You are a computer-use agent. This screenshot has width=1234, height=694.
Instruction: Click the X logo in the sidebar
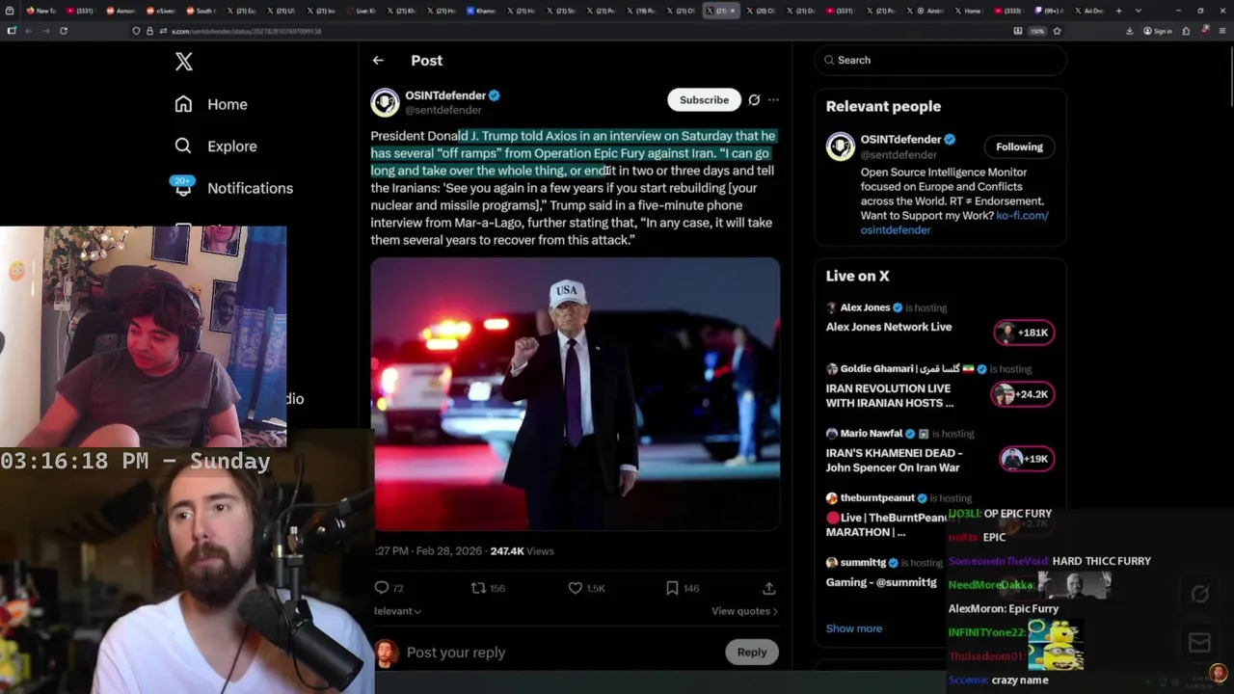point(184,63)
